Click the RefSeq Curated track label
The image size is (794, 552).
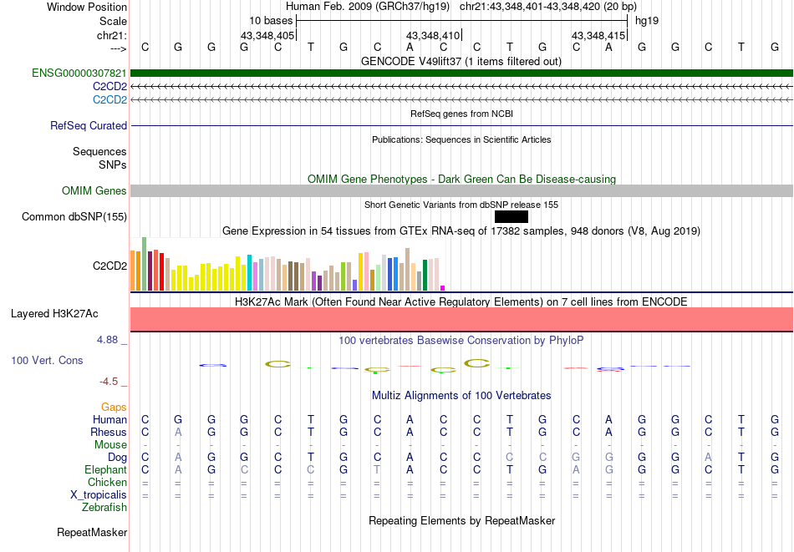tap(88, 125)
